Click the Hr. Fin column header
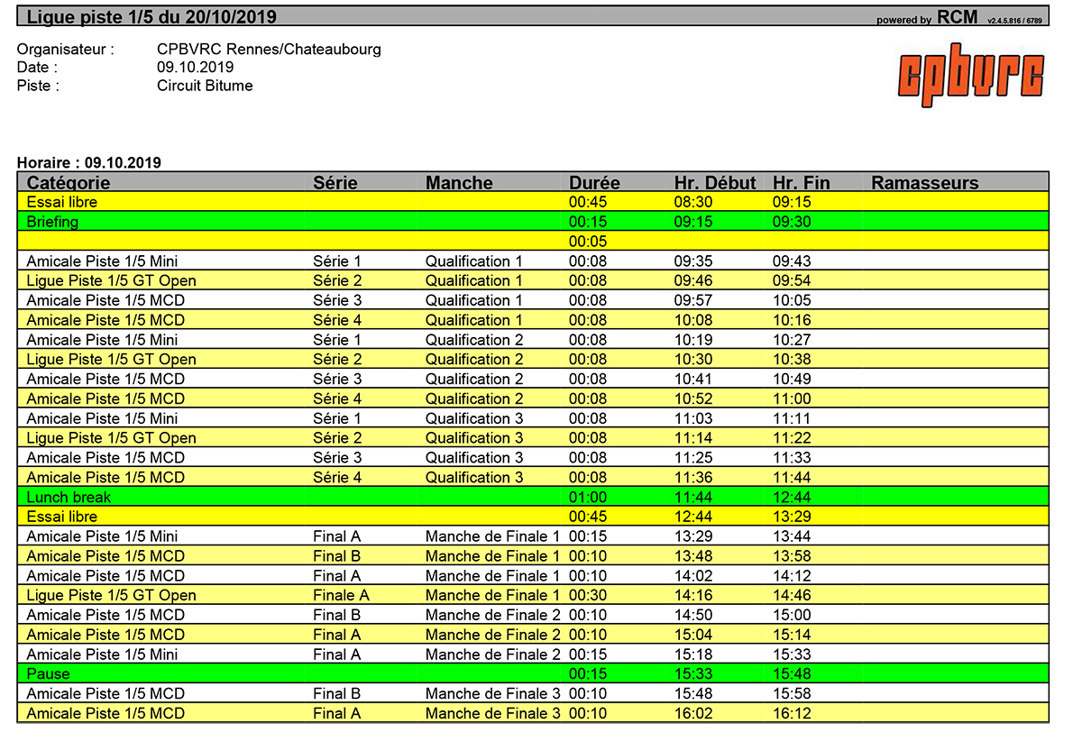This screenshot has height=751, width=1082. (x=801, y=183)
